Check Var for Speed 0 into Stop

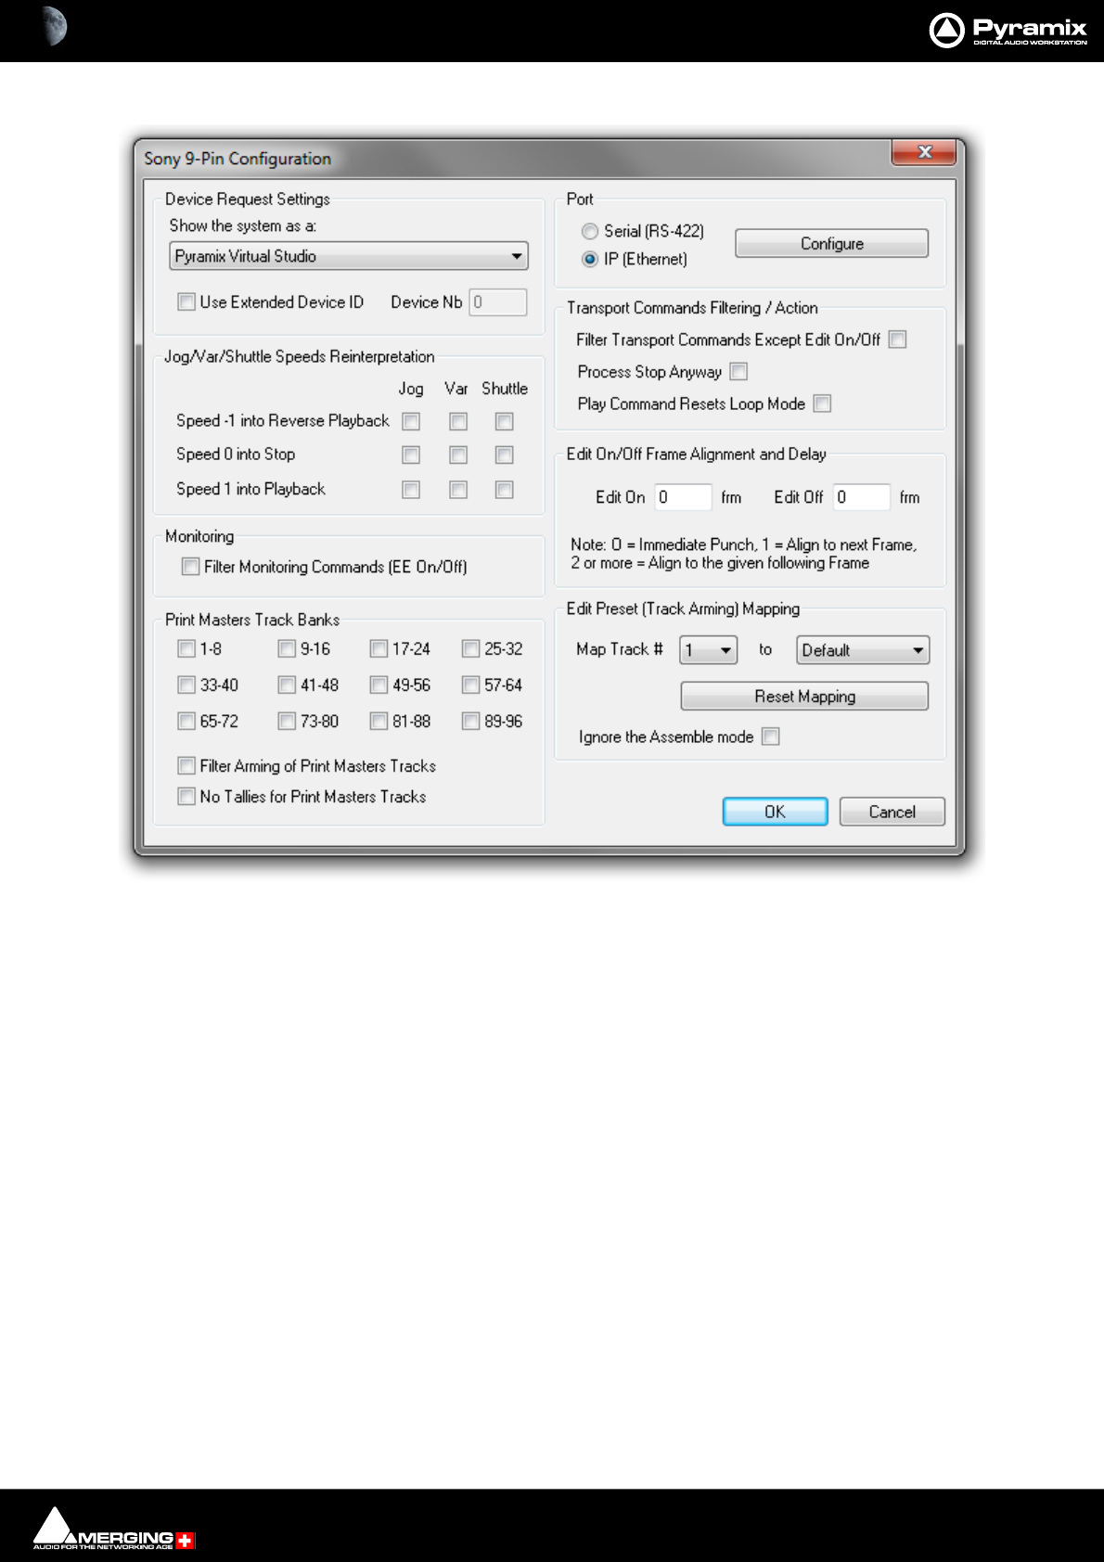[458, 455]
